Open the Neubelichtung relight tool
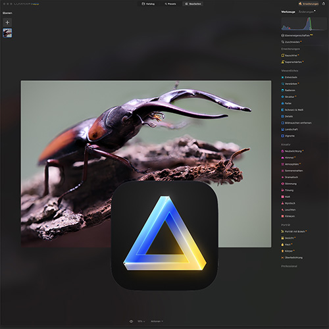Image resolution: width=329 pixels, height=329 pixels. coord(292,151)
